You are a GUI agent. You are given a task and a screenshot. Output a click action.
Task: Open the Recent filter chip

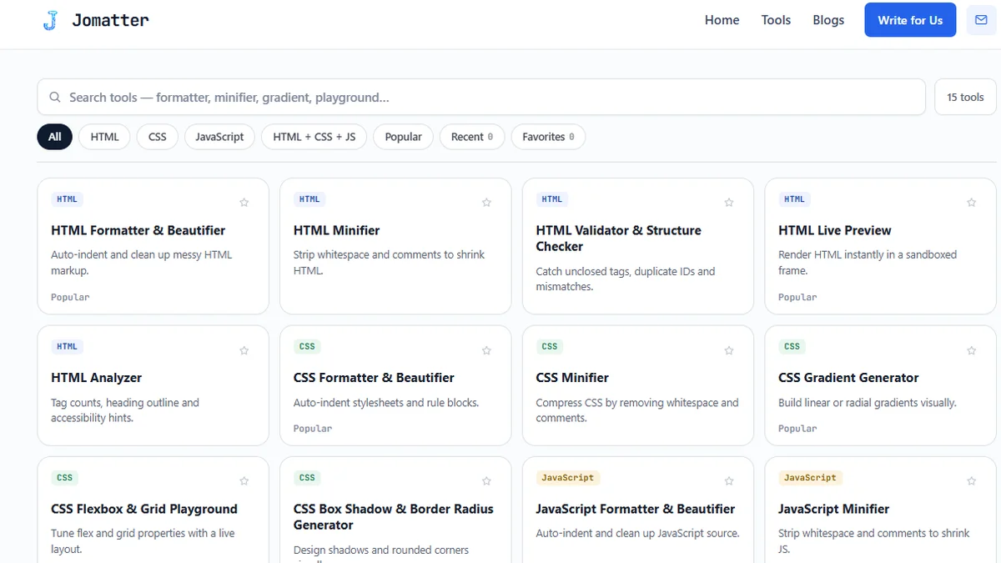coord(472,137)
